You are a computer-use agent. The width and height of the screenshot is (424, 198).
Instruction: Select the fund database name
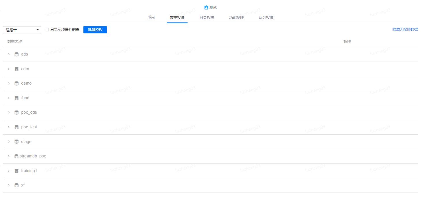tap(25, 98)
